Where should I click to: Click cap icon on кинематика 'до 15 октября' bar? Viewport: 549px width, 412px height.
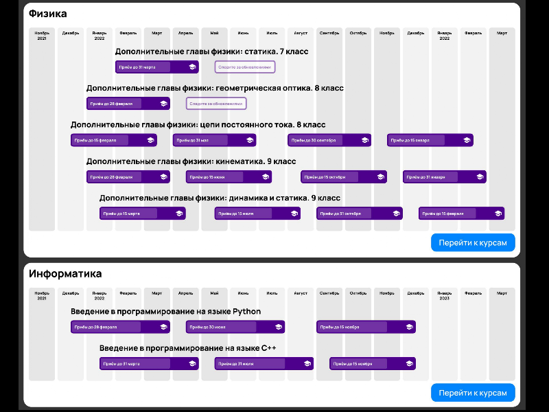point(381,177)
